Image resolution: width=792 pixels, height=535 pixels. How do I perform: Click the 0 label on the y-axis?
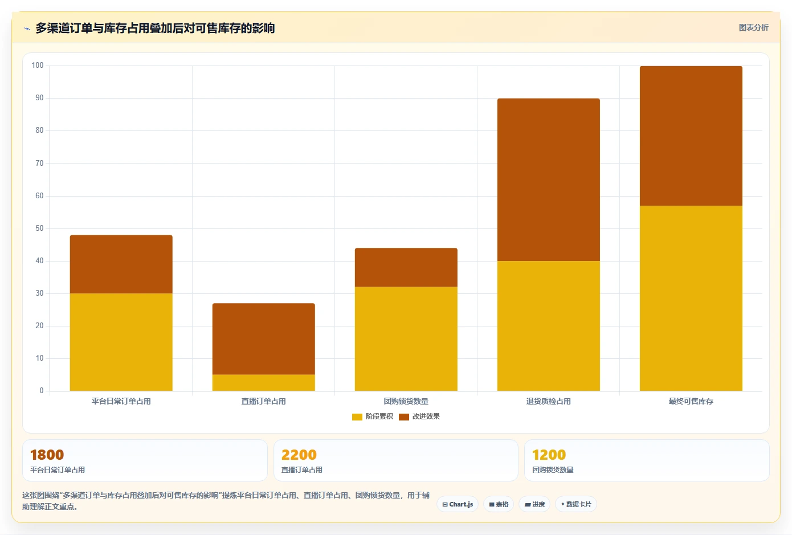pos(42,391)
